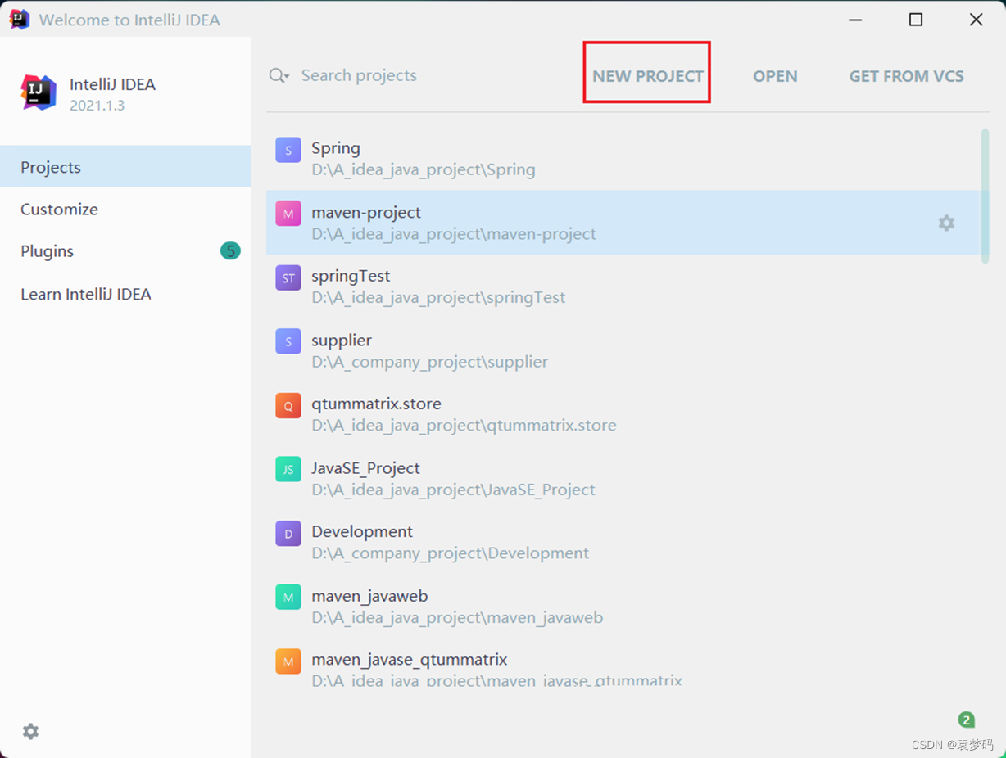This screenshot has width=1006, height=758.
Task: Select the Projects tab
Action: 125,167
